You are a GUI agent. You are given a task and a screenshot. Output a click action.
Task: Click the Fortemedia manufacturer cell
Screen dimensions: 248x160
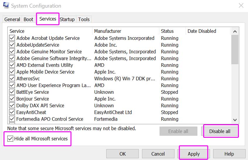pos(106,119)
